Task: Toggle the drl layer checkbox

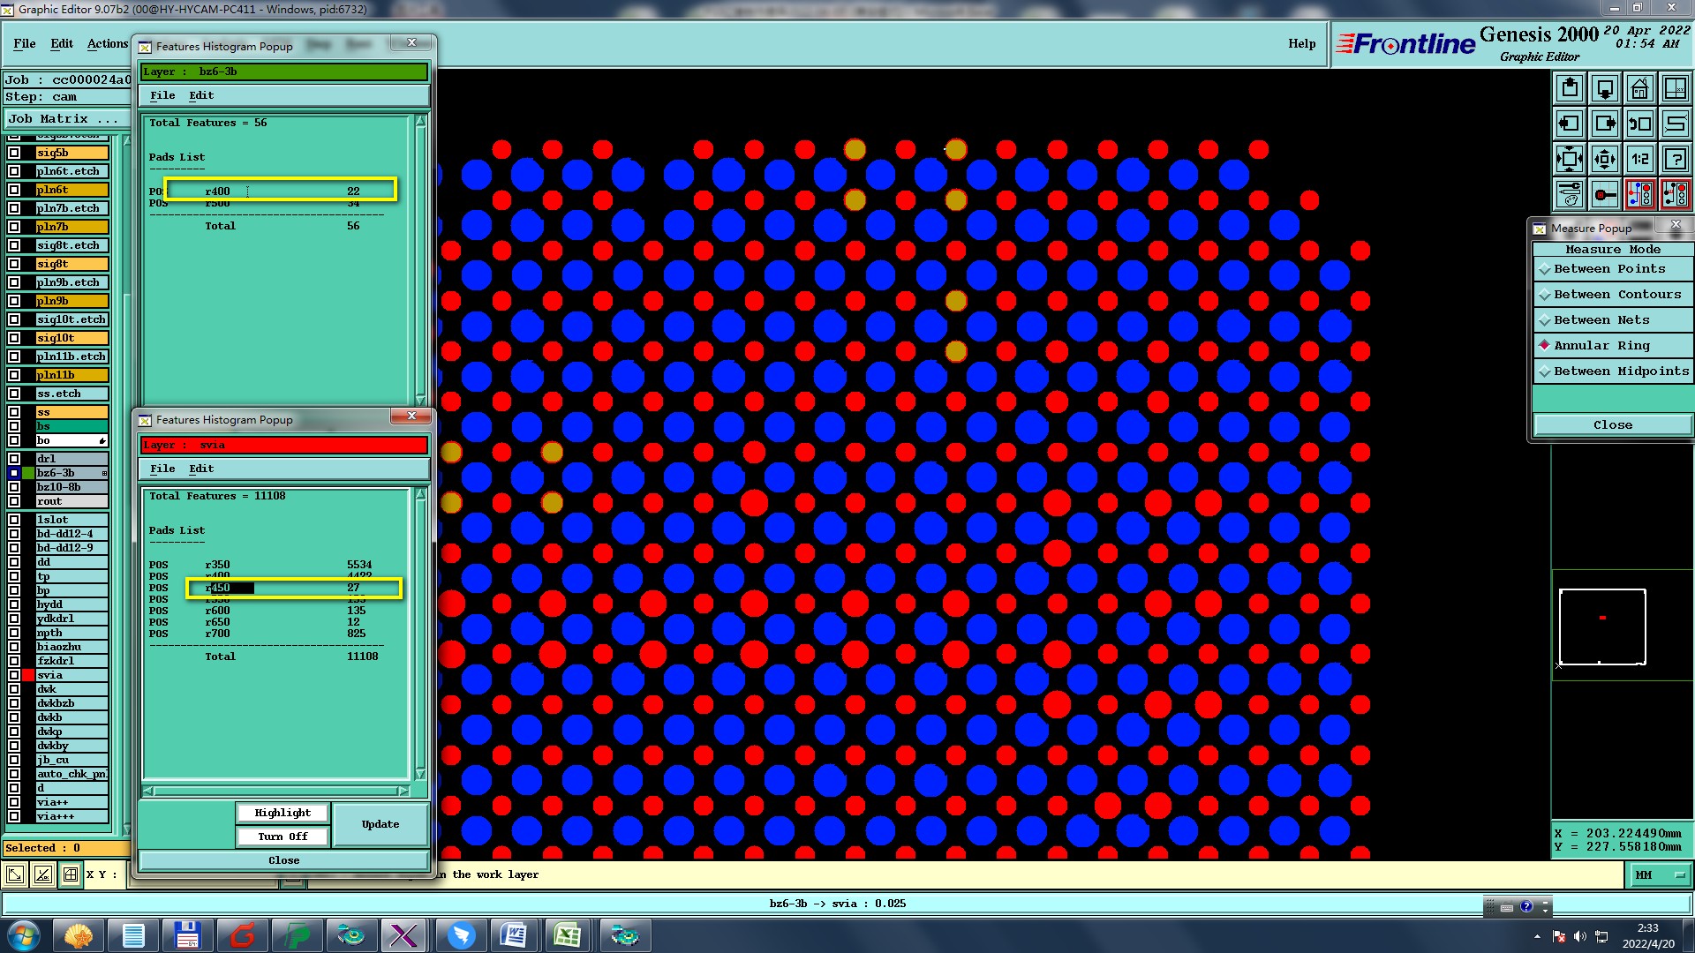Action: [x=14, y=459]
